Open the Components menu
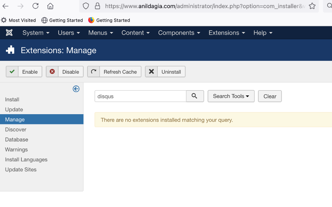Image resolution: width=332 pixels, height=207 pixels. pyautogui.click(x=179, y=33)
